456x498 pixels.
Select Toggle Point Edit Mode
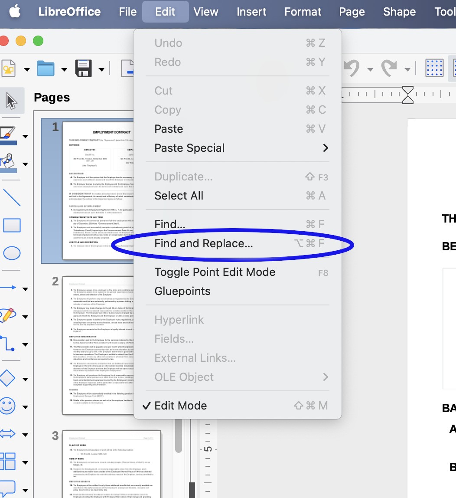238,272
